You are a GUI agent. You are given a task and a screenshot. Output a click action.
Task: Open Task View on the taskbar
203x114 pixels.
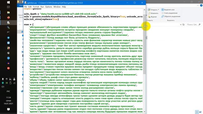point(9,7)
